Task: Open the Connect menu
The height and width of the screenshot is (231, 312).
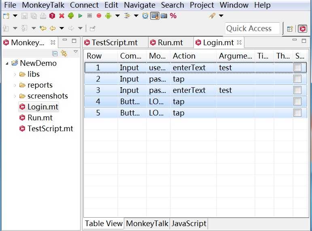Action: coord(84,5)
